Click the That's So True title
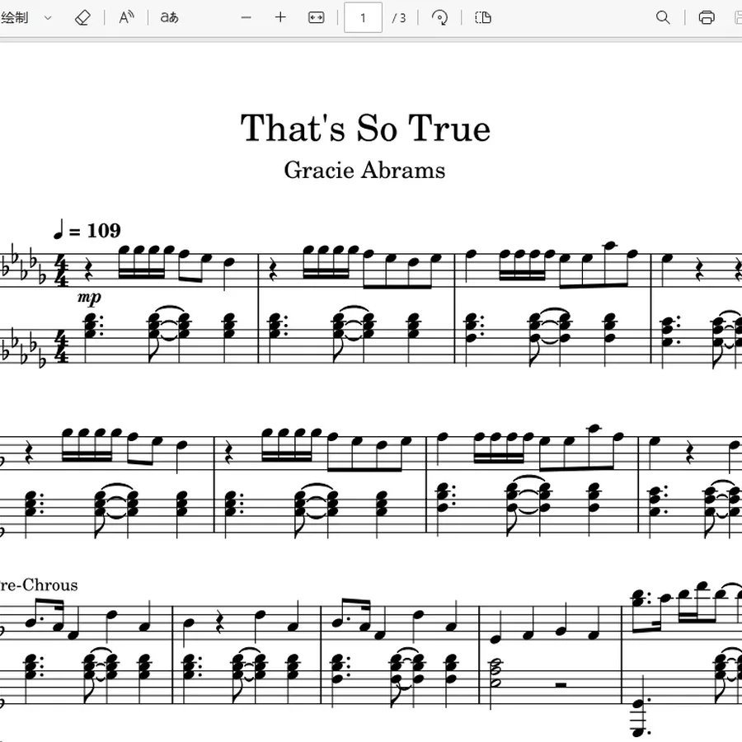The width and height of the screenshot is (742, 742). click(365, 128)
